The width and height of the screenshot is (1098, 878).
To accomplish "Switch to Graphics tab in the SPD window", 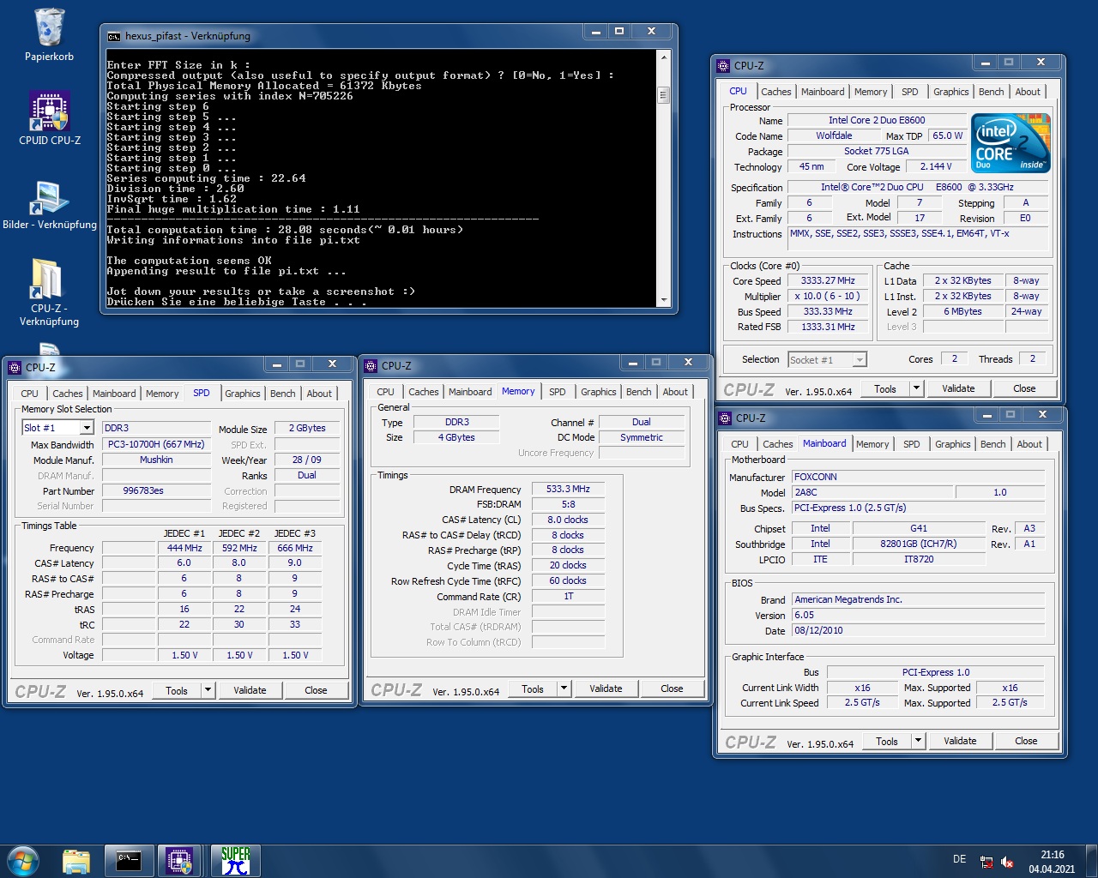I will pos(242,394).
